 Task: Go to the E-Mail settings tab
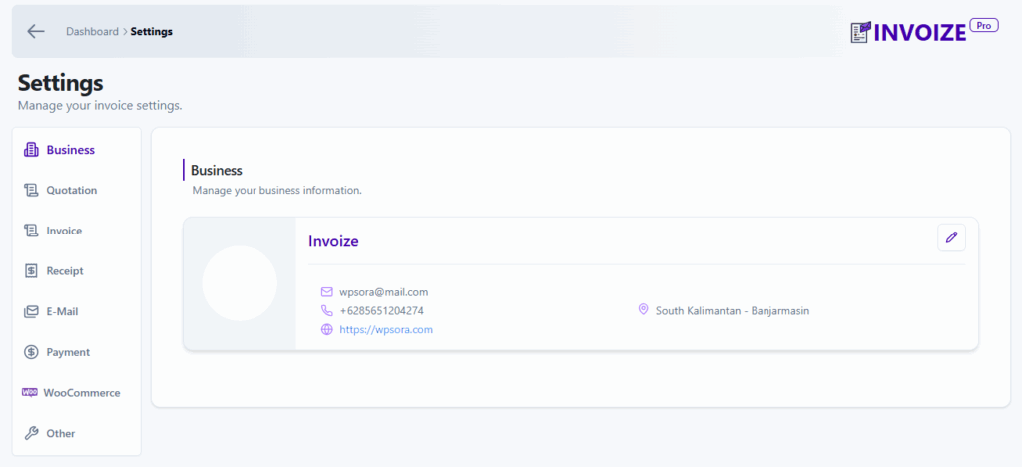coord(76,312)
